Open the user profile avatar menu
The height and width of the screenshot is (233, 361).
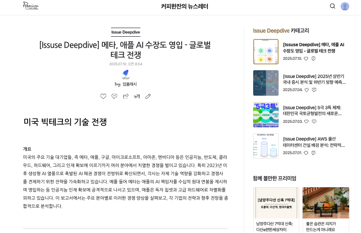[x=345, y=6]
